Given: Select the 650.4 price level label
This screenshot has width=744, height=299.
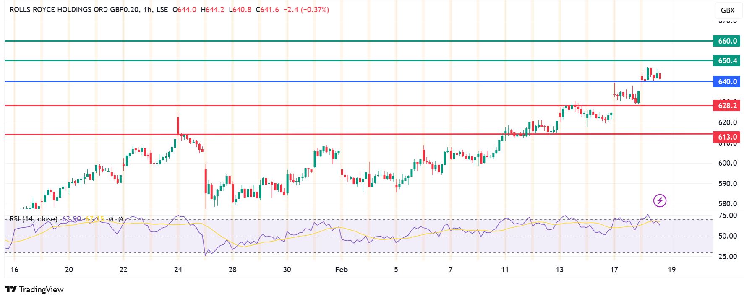Looking at the screenshot, I should 727,61.
